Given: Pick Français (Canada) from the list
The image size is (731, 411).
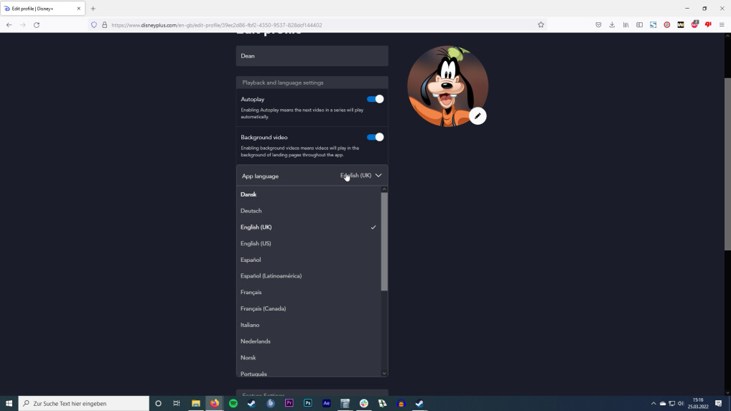Looking at the screenshot, I should [x=263, y=308].
